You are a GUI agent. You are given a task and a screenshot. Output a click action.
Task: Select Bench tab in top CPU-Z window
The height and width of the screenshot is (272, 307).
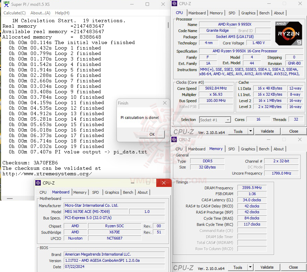pos(264,13)
